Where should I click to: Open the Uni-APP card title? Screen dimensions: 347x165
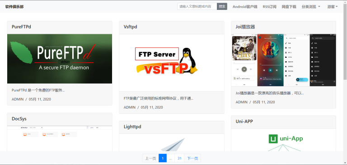244,121
